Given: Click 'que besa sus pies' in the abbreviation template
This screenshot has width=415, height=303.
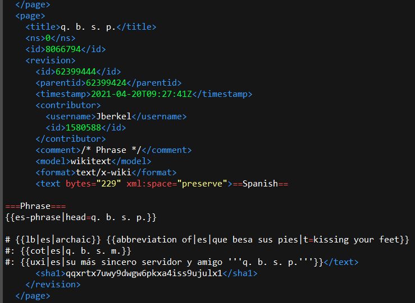Looking at the screenshot, I should tap(255, 240).
